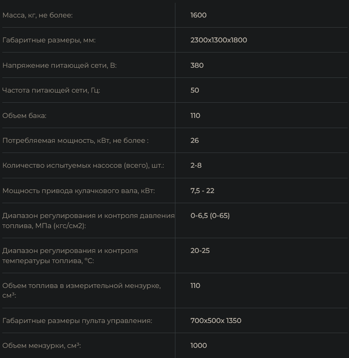This screenshot has width=349, height=358.
Task: Select the drive power value 7,5 - 22
Action: 203,191
